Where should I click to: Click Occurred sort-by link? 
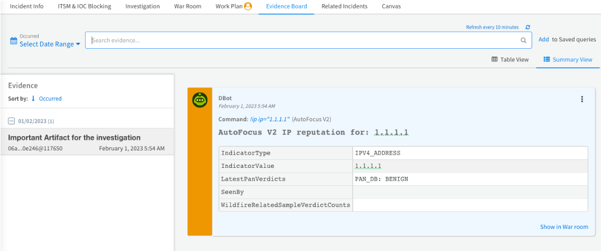coord(50,98)
